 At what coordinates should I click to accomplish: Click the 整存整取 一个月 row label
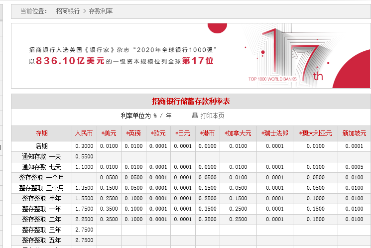click(42, 177)
